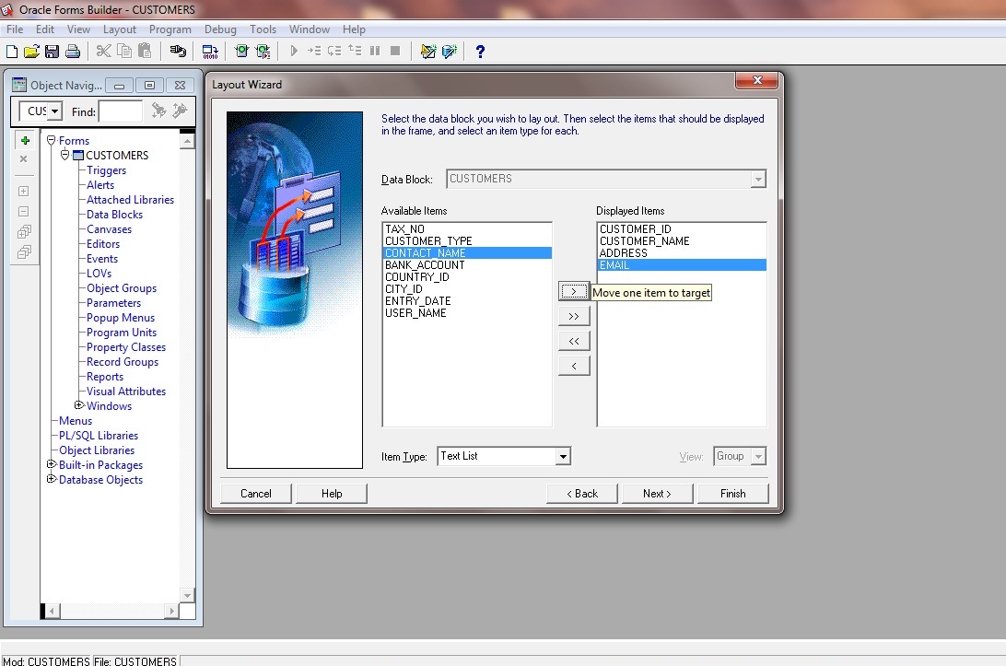Click the Cancel button
This screenshot has width=1006, height=666.
(x=256, y=494)
